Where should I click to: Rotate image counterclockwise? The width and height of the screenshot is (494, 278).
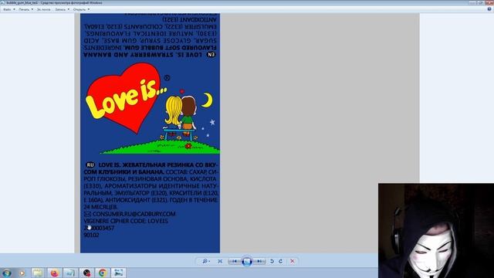[272, 261]
